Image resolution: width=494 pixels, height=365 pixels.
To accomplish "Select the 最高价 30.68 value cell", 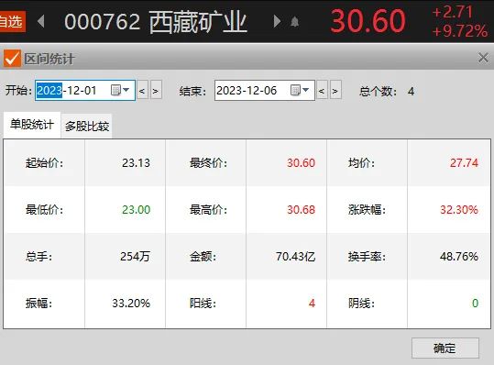I will tap(286, 210).
